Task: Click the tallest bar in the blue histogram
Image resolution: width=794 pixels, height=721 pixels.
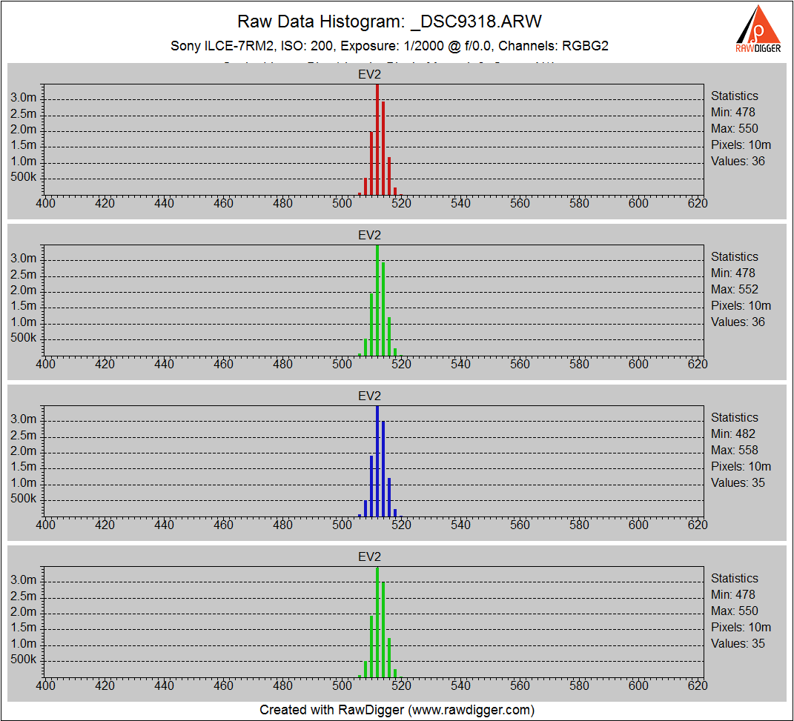Action: (377, 462)
